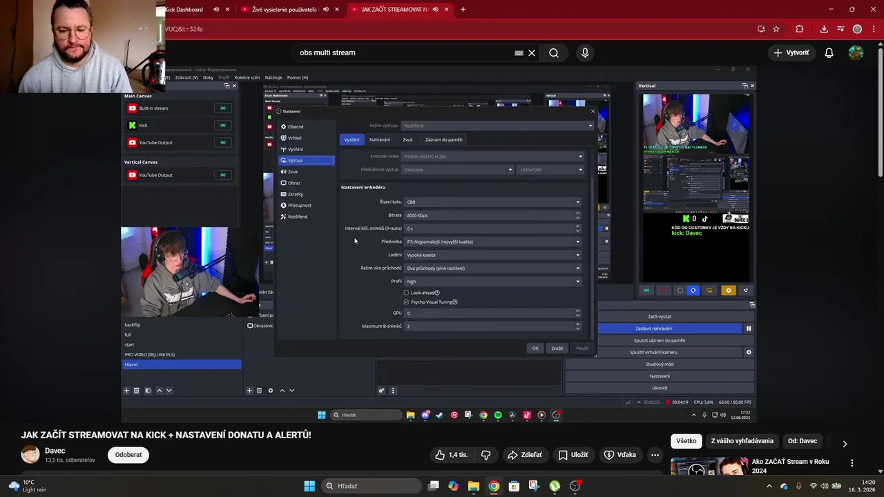
Task: Clear the YouTube search box with X
Action: point(532,52)
